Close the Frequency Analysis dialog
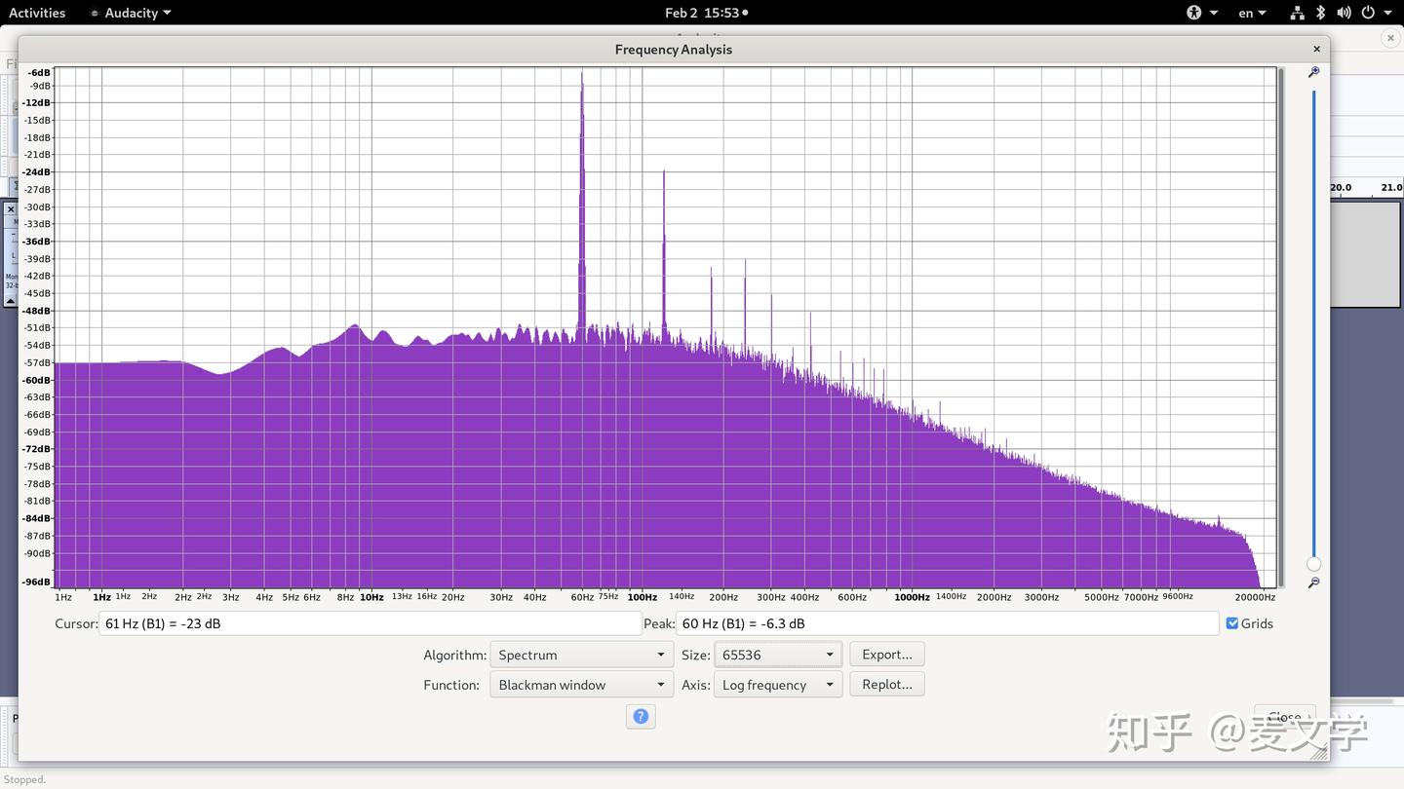1404x789 pixels. (1316, 49)
